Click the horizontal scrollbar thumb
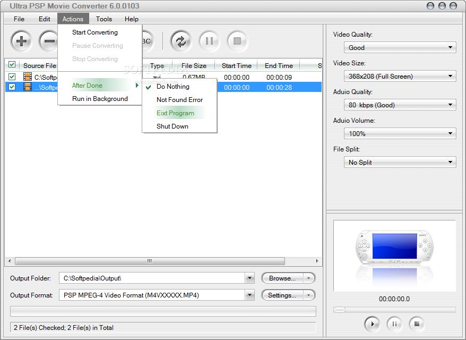The width and height of the screenshot is (466, 340). 150,261
